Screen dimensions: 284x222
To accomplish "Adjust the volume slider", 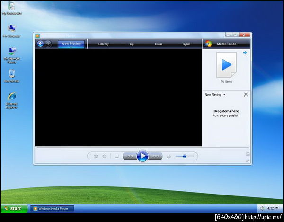I will click(x=185, y=156).
